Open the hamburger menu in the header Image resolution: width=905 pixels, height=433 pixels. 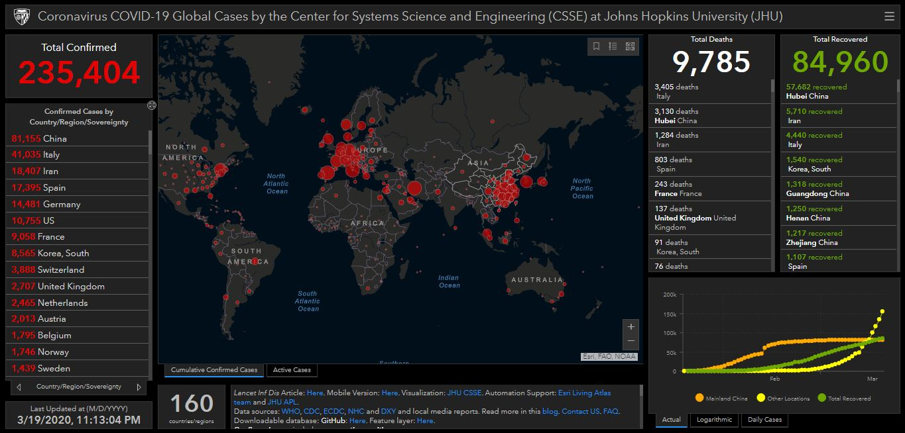click(889, 17)
